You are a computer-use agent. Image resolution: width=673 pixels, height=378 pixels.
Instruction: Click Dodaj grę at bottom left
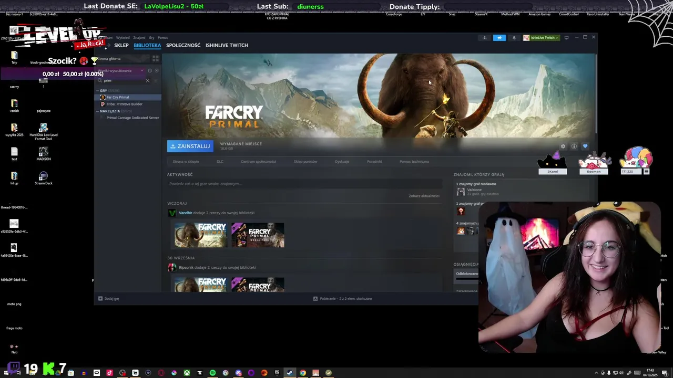(x=109, y=299)
